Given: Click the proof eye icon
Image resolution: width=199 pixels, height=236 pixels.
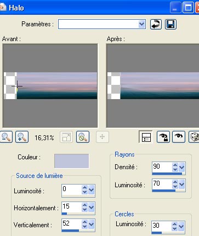Looking at the screenshot, I should click(179, 137).
